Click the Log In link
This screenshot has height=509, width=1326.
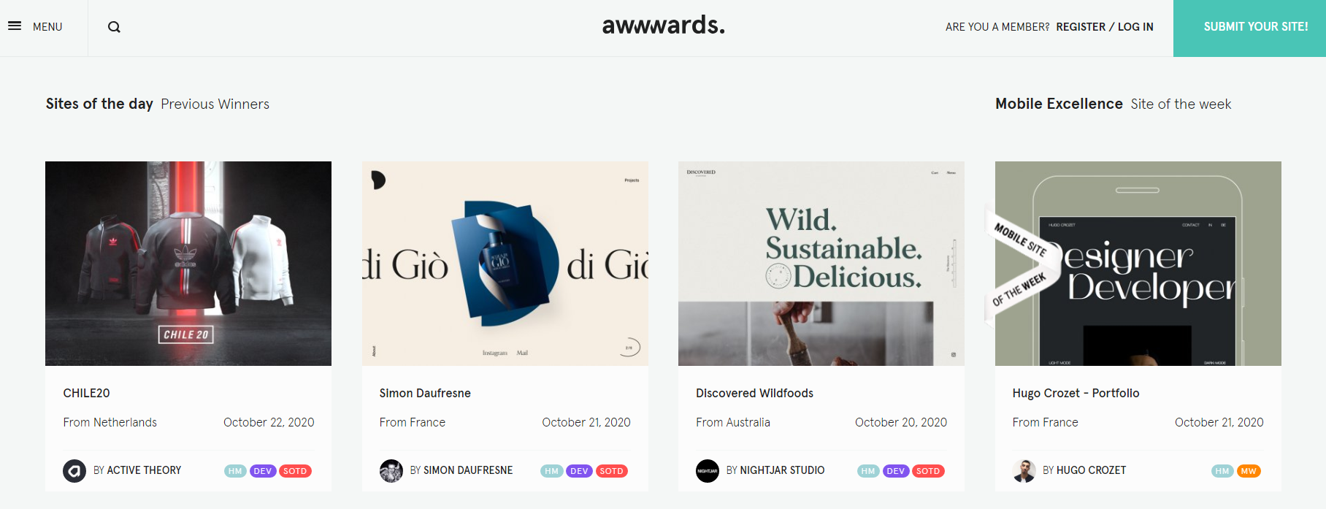point(1135,27)
